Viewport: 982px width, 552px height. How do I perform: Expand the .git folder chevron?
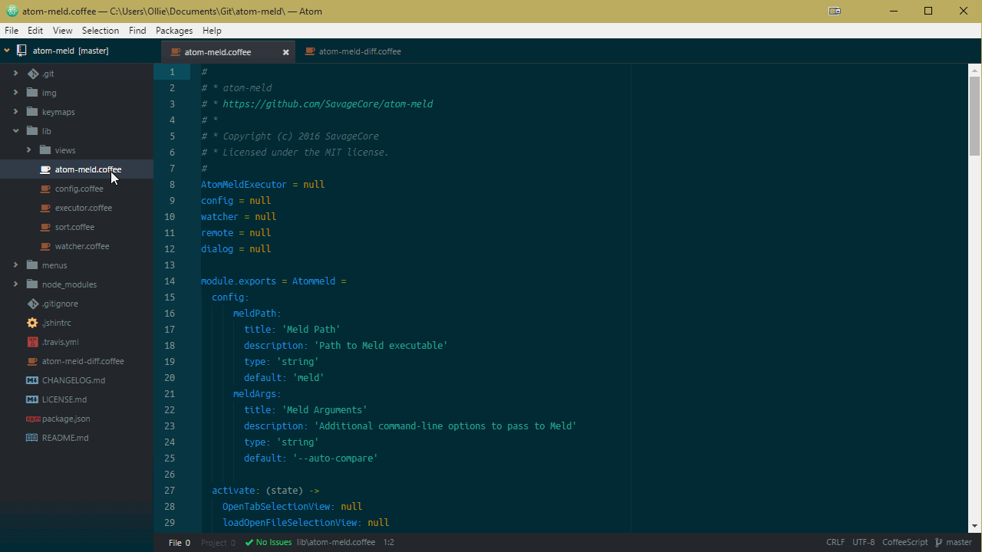(15, 74)
